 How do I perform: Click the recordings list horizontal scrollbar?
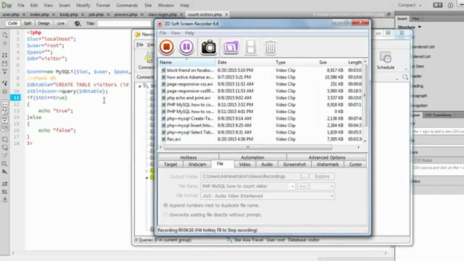point(248,147)
